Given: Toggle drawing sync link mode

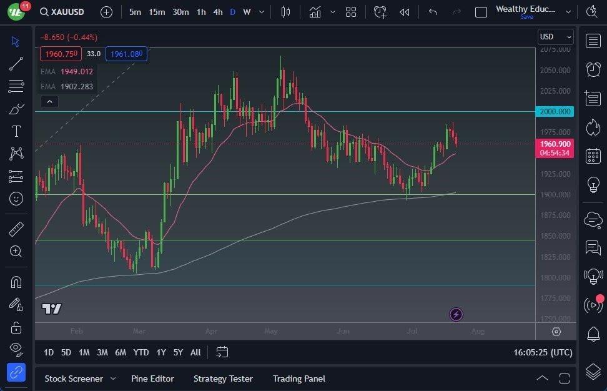Looking at the screenshot, I should (x=16, y=372).
